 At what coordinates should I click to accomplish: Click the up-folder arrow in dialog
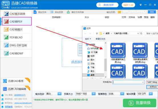click(x=97, y=33)
